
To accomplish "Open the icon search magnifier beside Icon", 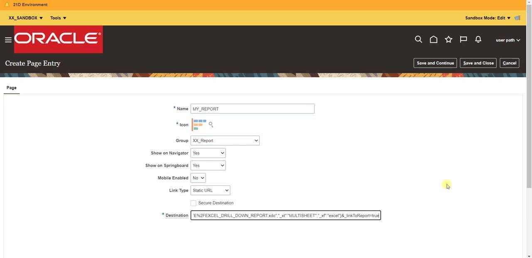I will [211, 124].
